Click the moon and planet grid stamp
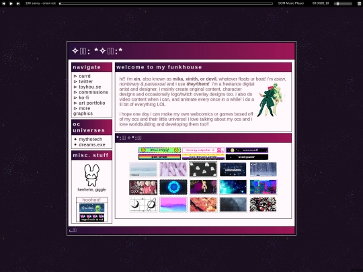The image size is (363, 272). 143,205
